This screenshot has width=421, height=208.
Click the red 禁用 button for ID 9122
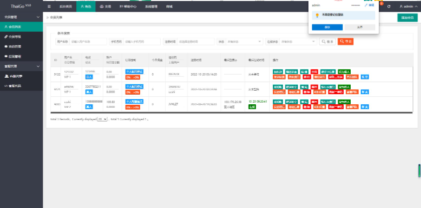314,72
